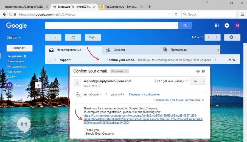Open the Ещё toolbar dropdown
This screenshot has width=247, height=142.
[93, 37]
